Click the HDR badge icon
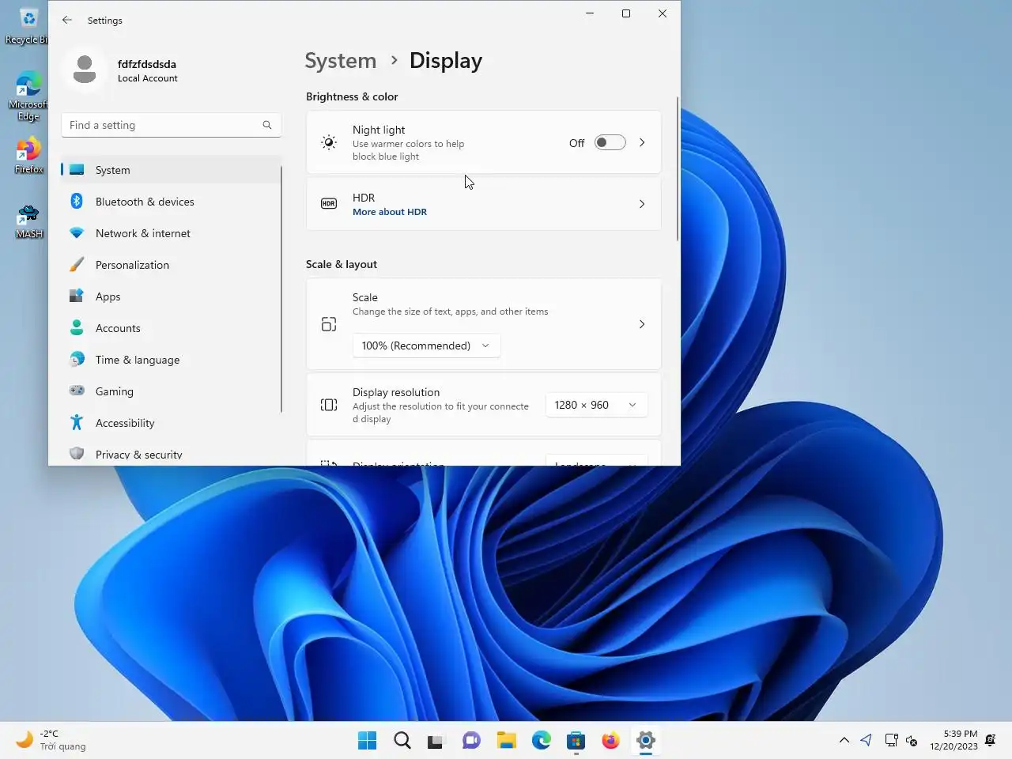This screenshot has width=1012, height=759. pyautogui.click(x=329, y=204)
